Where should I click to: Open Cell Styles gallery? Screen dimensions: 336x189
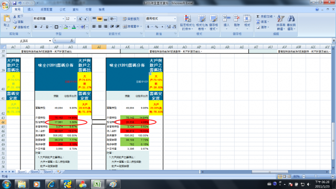pyautogui.click(x=214, y=22)
